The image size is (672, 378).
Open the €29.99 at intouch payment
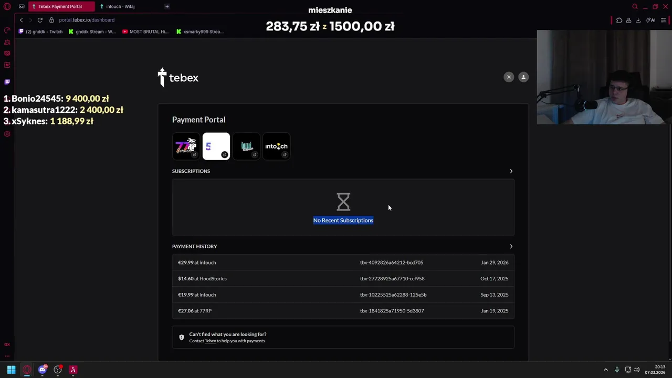click(x=343, y=262)
